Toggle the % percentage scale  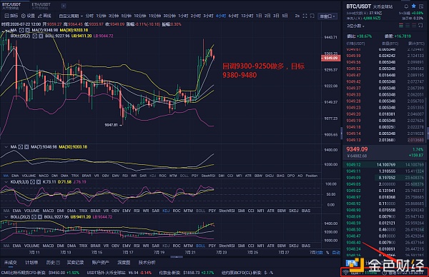point(327,253)
